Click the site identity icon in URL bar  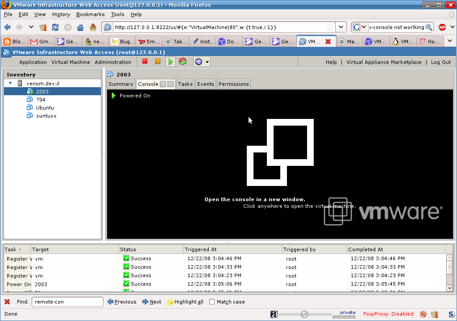(x=108, y=27)
